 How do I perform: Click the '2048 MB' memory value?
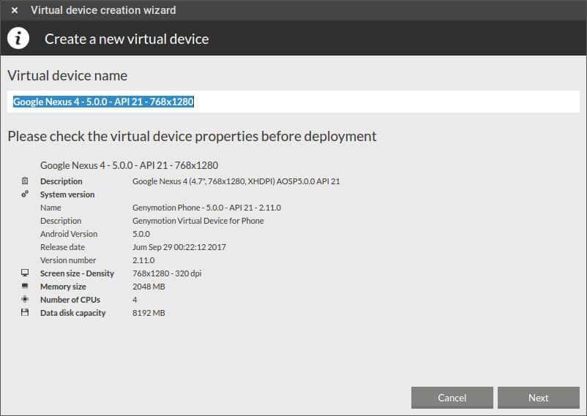tap(149, 287)
